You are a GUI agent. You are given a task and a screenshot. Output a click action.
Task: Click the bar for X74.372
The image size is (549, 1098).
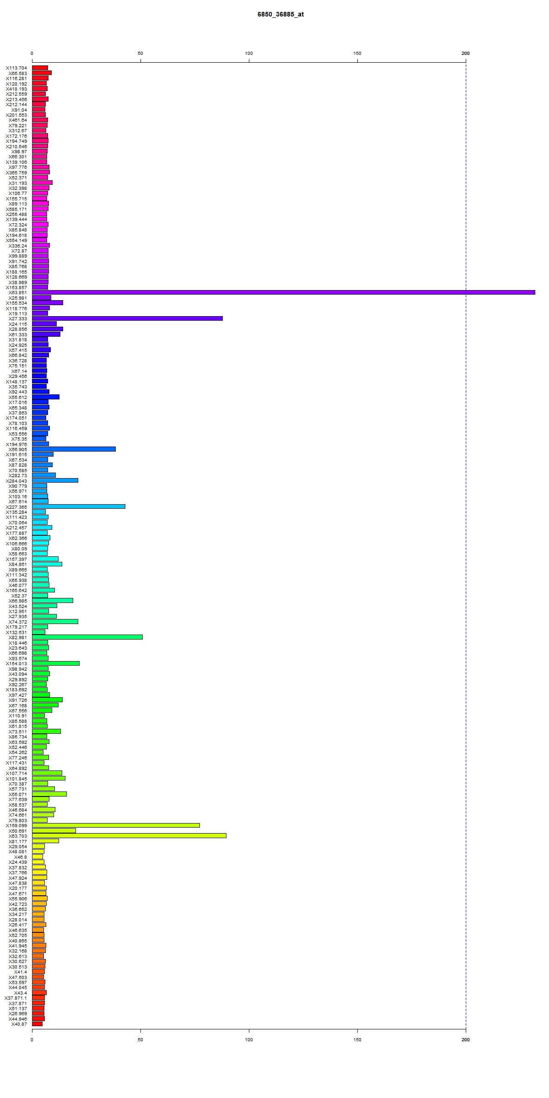(55, 622)
